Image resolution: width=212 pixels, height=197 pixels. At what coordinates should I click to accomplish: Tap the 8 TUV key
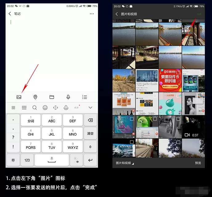point(52,147)
